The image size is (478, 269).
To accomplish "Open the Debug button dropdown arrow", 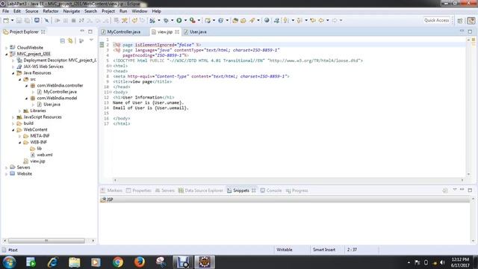I will tap(172, 20).
